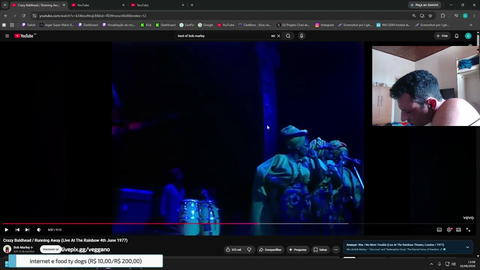The image size is (480, 270).
Task: Open the Windows Start button
Action: pyautogui.click(x=7, y=264)
